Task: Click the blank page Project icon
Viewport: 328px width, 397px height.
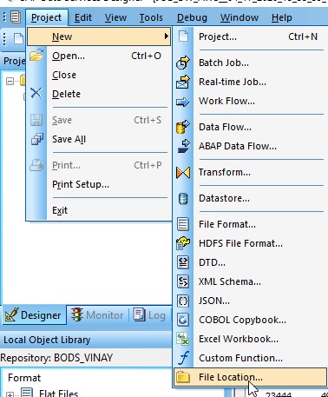Action: (x=183, y=36)
